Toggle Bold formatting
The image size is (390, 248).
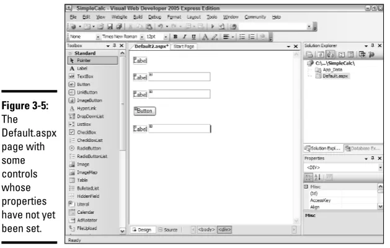coord(175,37)
